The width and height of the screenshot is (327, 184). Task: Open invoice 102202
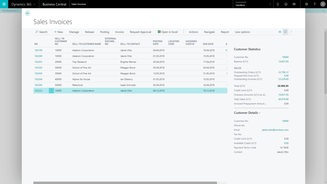click(x=38, y=68)
